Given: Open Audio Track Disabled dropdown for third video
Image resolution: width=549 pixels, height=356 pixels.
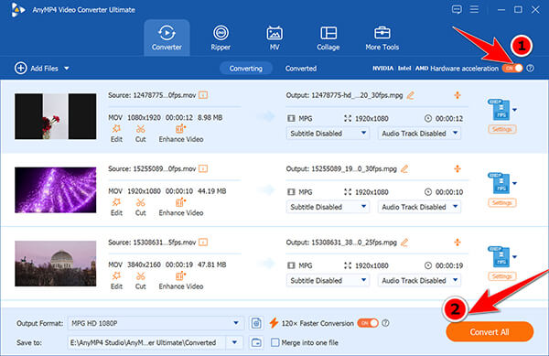Looking at the screenshot, I should click(x=419, y=280).
